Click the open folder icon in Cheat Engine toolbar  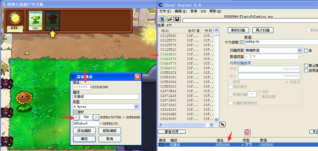click(x=170, y=19)
